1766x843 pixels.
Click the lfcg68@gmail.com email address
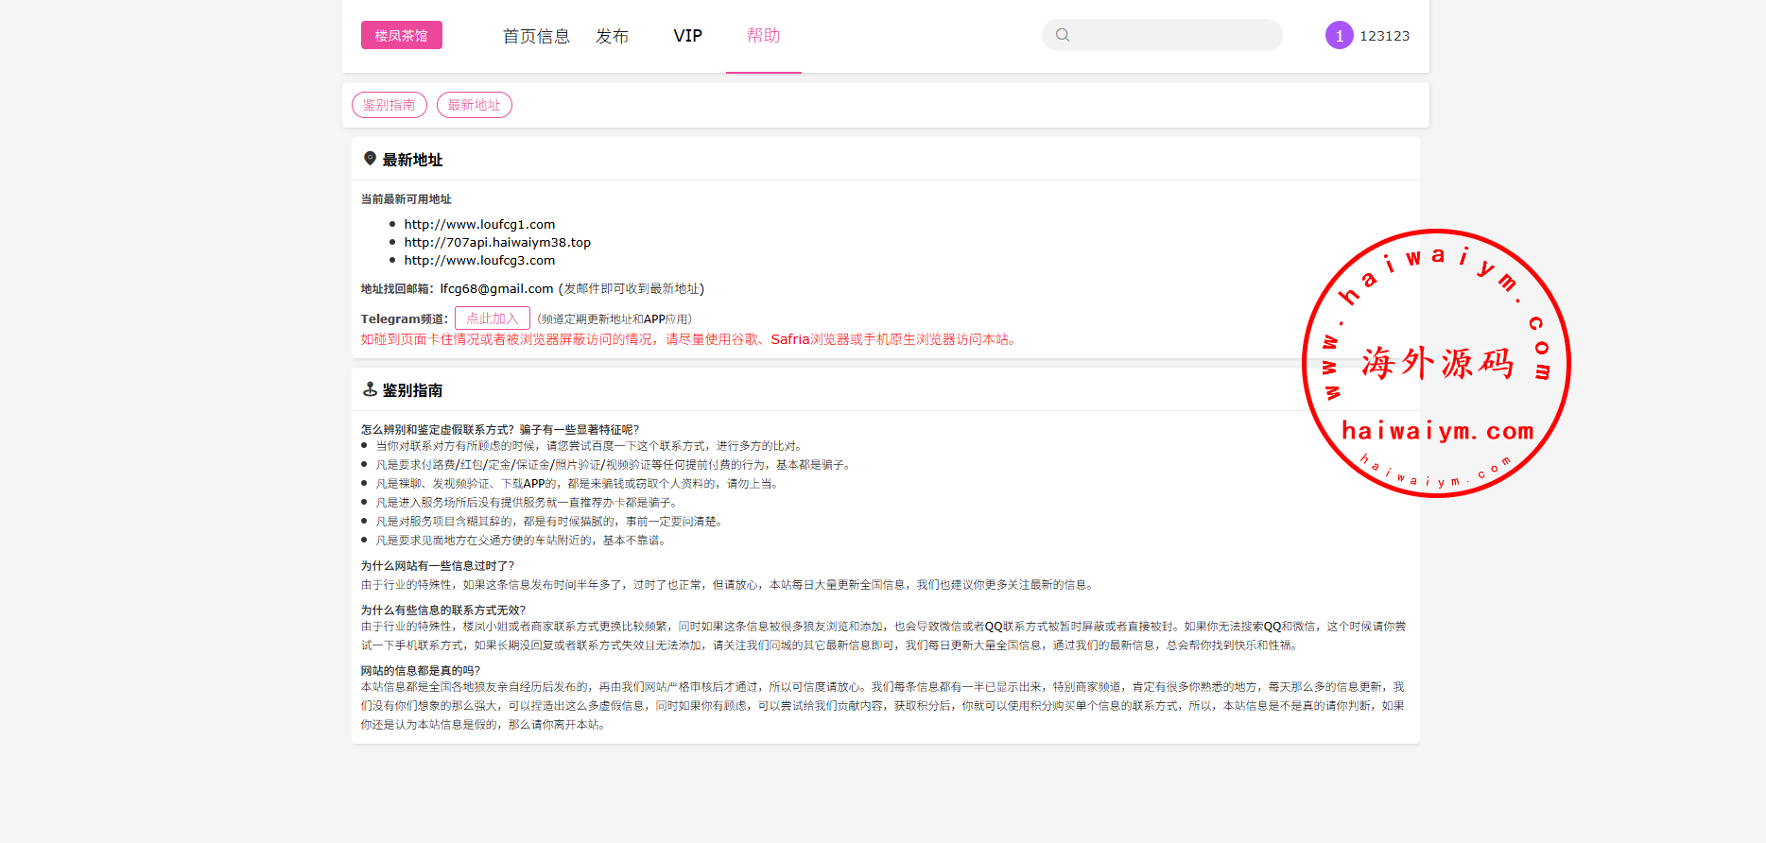tap(496, 288)
